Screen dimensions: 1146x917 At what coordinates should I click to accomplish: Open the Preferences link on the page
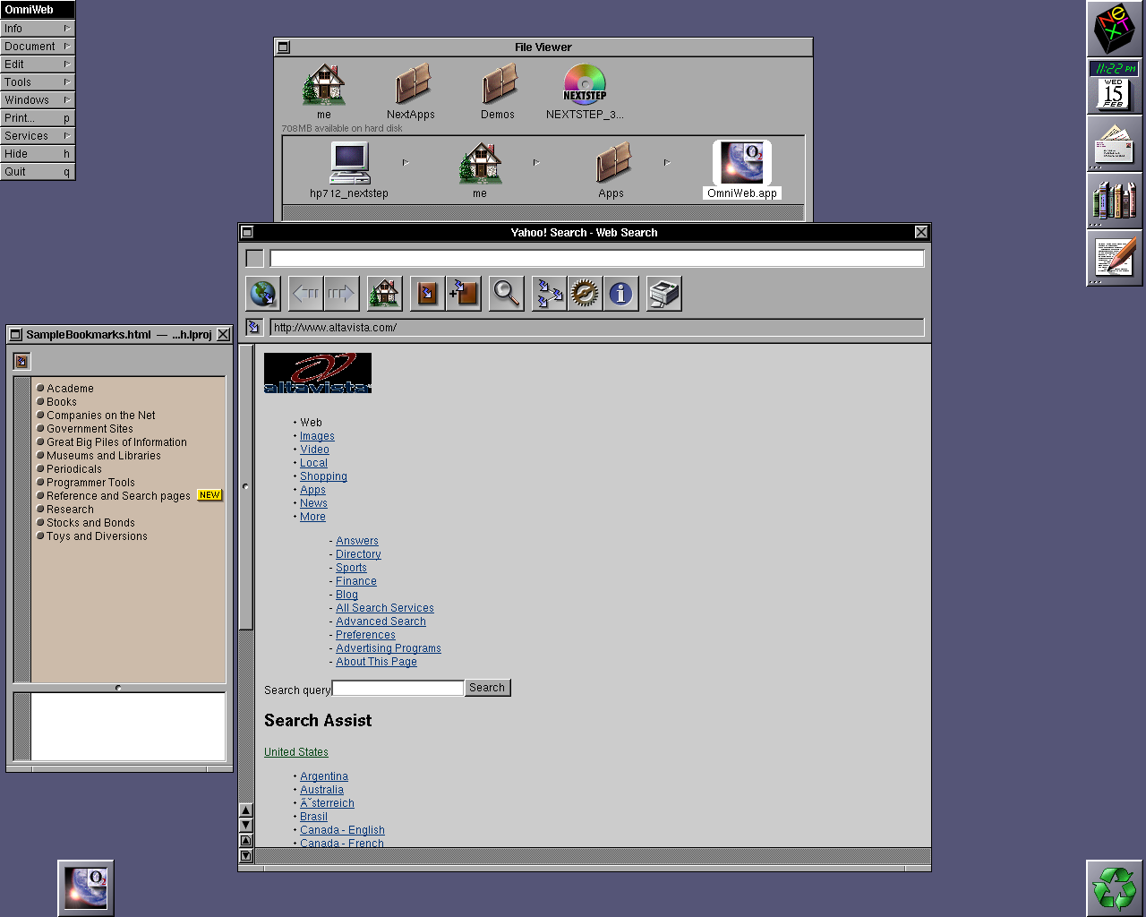pyautogui.click(x=365, y=635)
